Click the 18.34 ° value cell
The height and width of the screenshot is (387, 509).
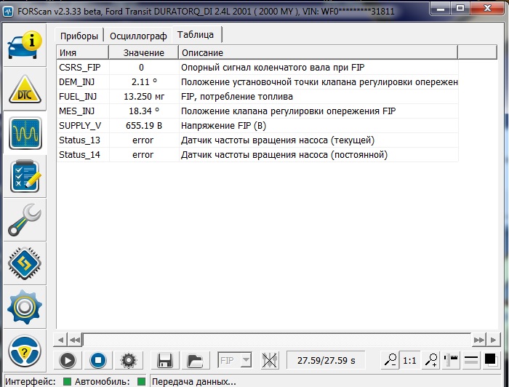(144, 111)
